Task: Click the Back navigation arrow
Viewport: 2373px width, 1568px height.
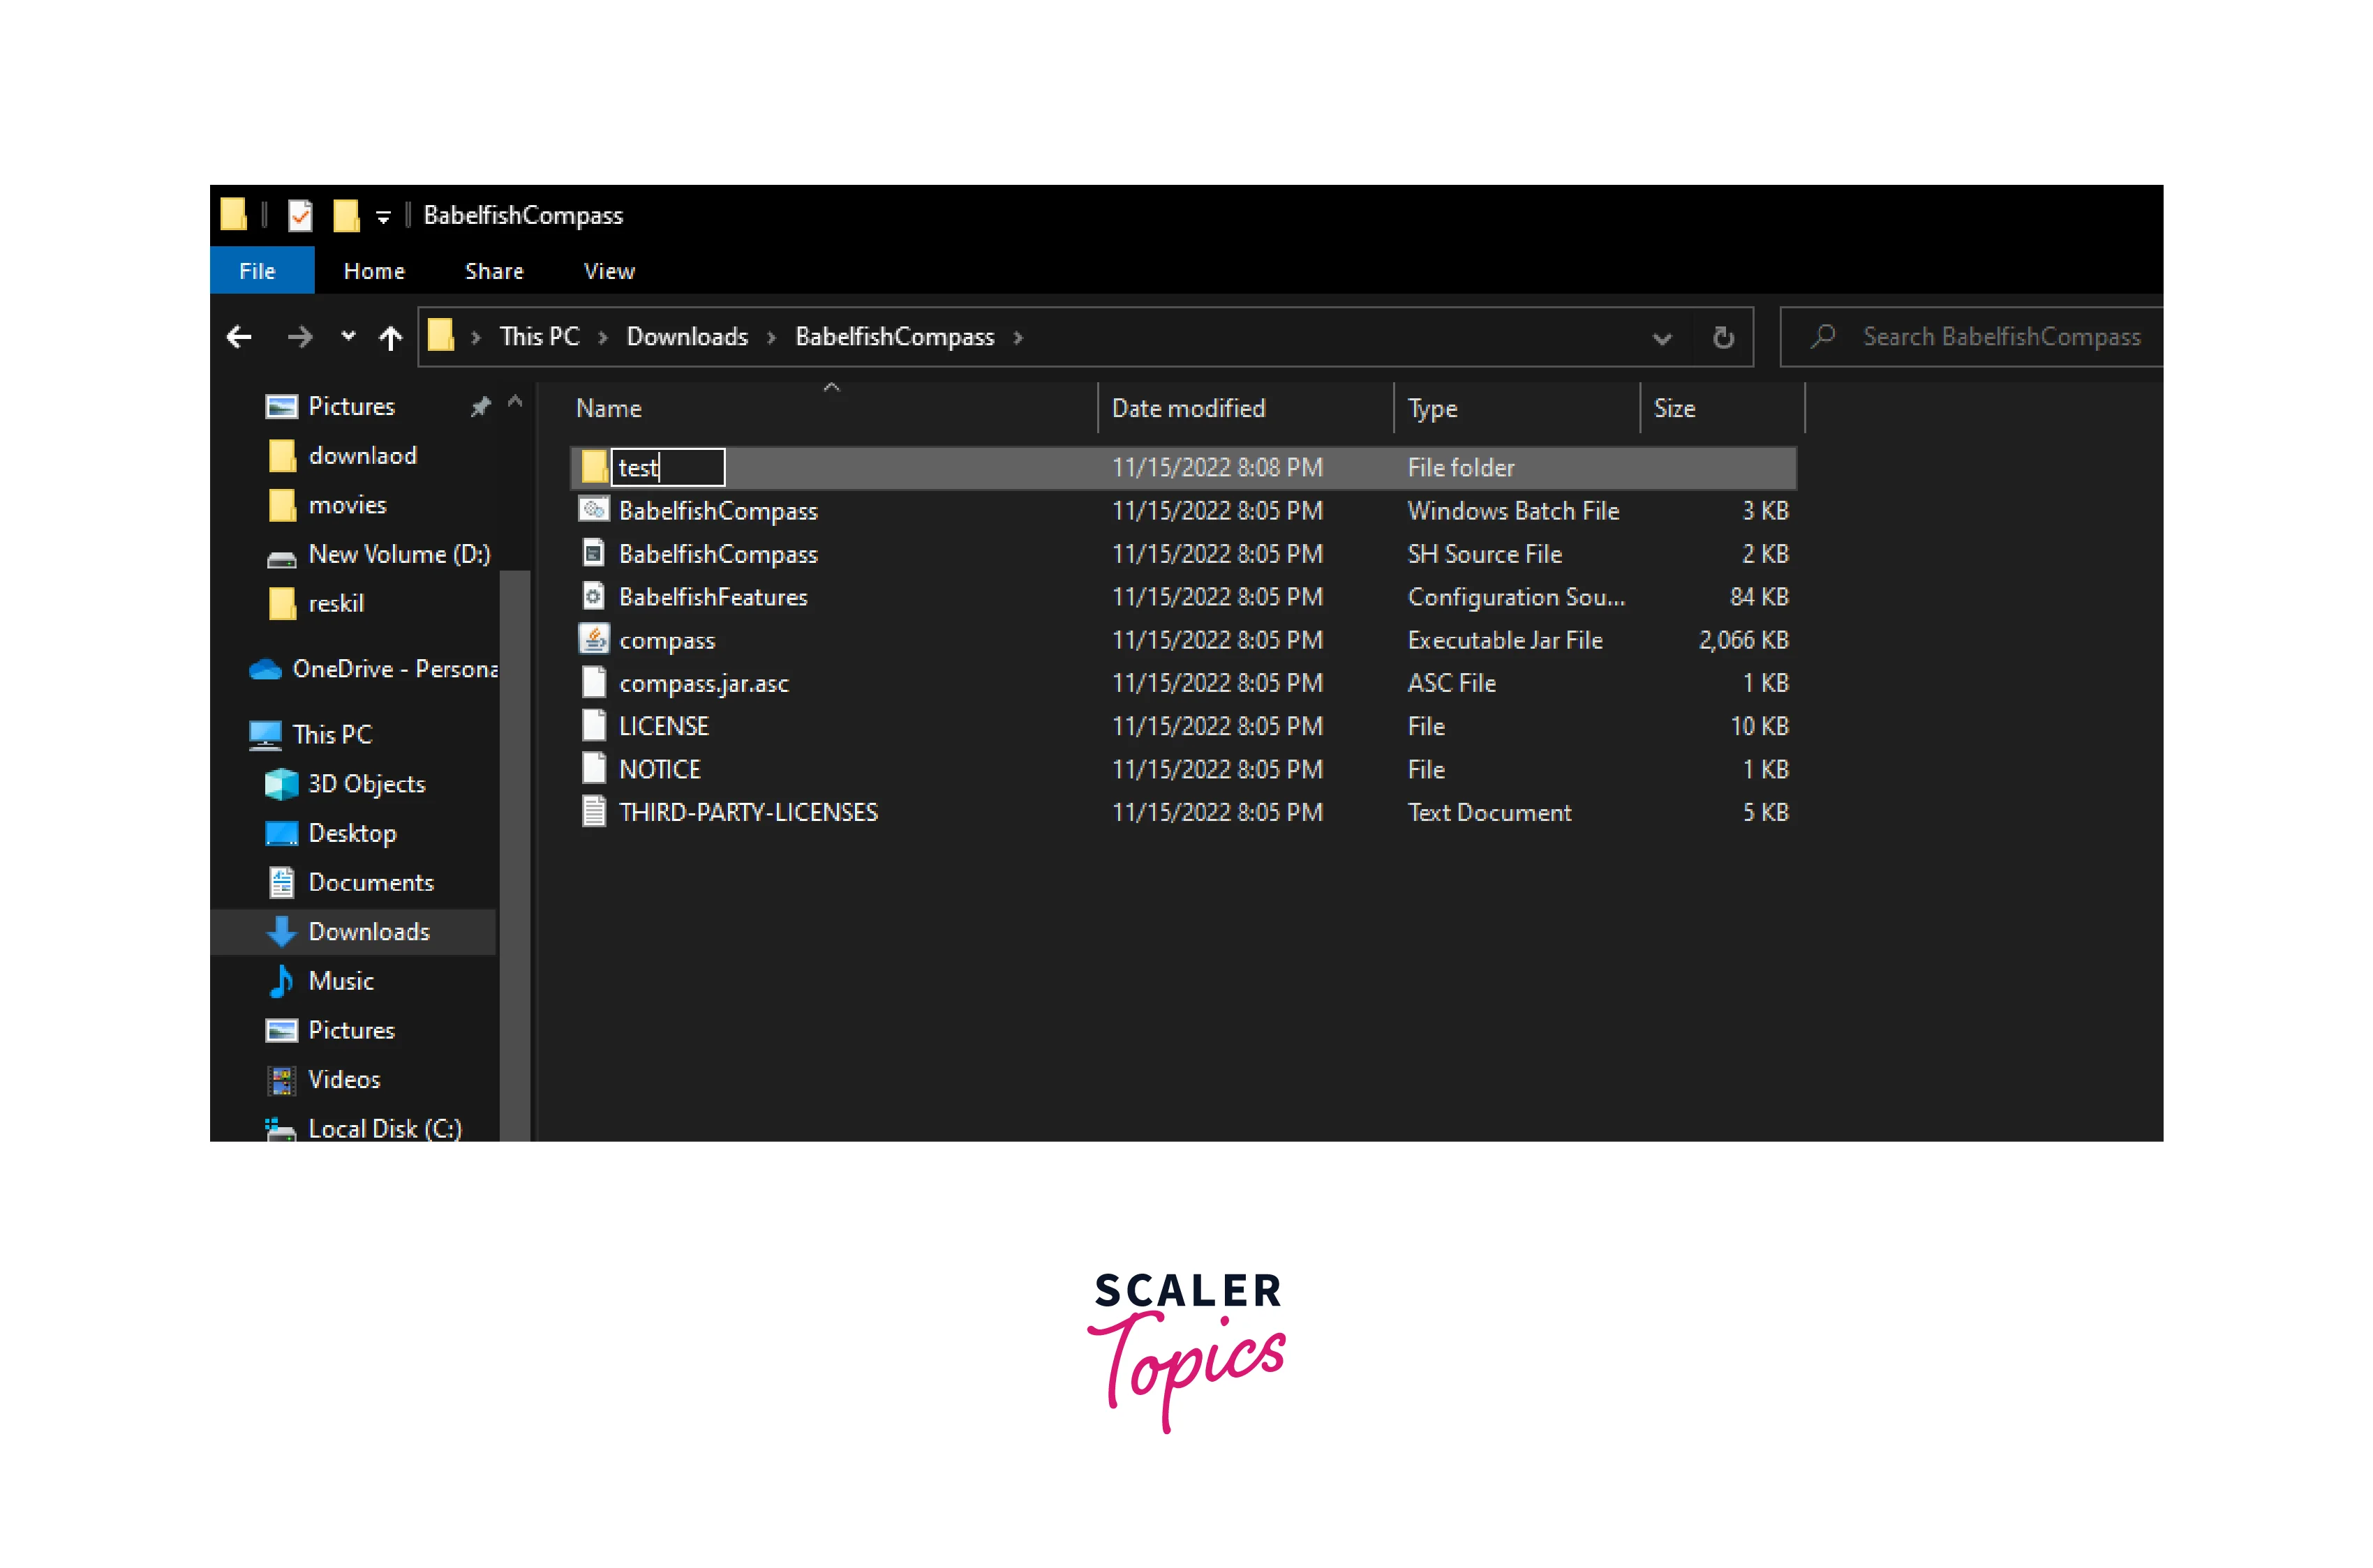Action: 239,337
